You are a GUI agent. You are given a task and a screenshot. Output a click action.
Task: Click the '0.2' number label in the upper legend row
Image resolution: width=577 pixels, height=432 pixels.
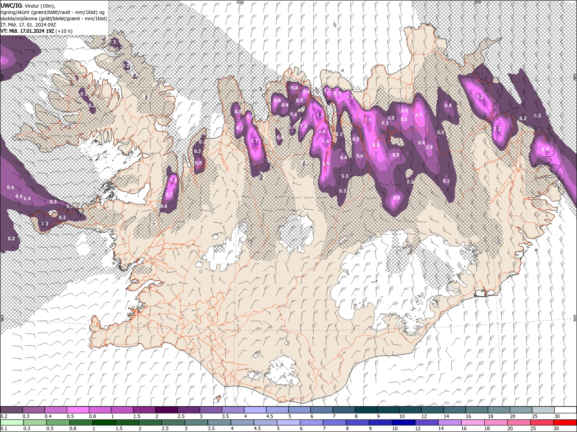(3, 416)
